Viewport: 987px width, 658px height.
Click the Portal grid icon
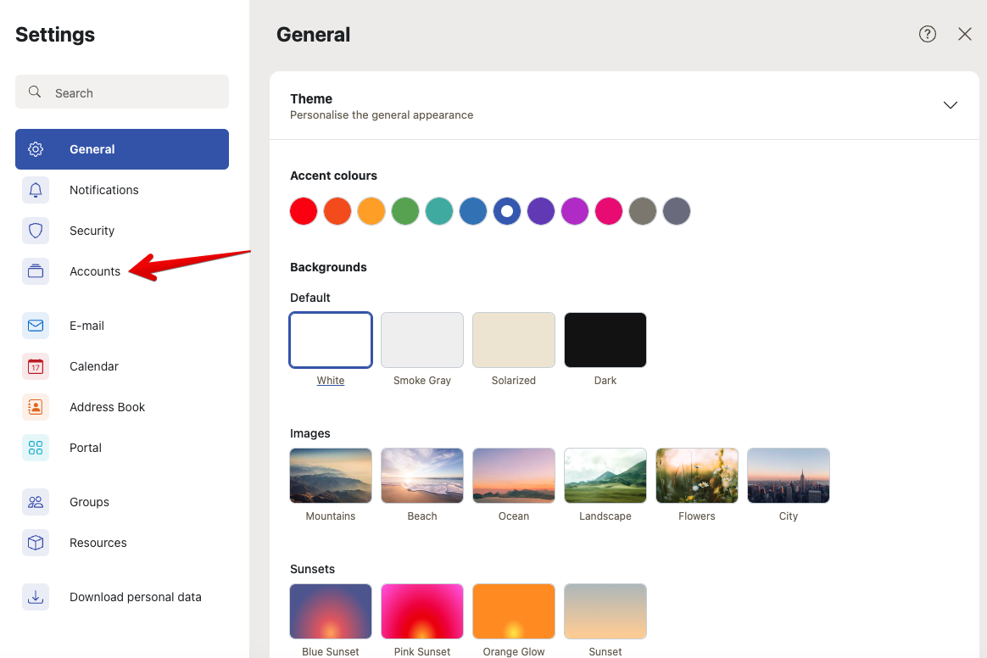coord(36,448)
